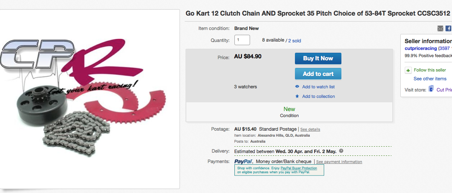Click the eye icon beside watch list
452x193 pixels.
(x=297, y=87)
